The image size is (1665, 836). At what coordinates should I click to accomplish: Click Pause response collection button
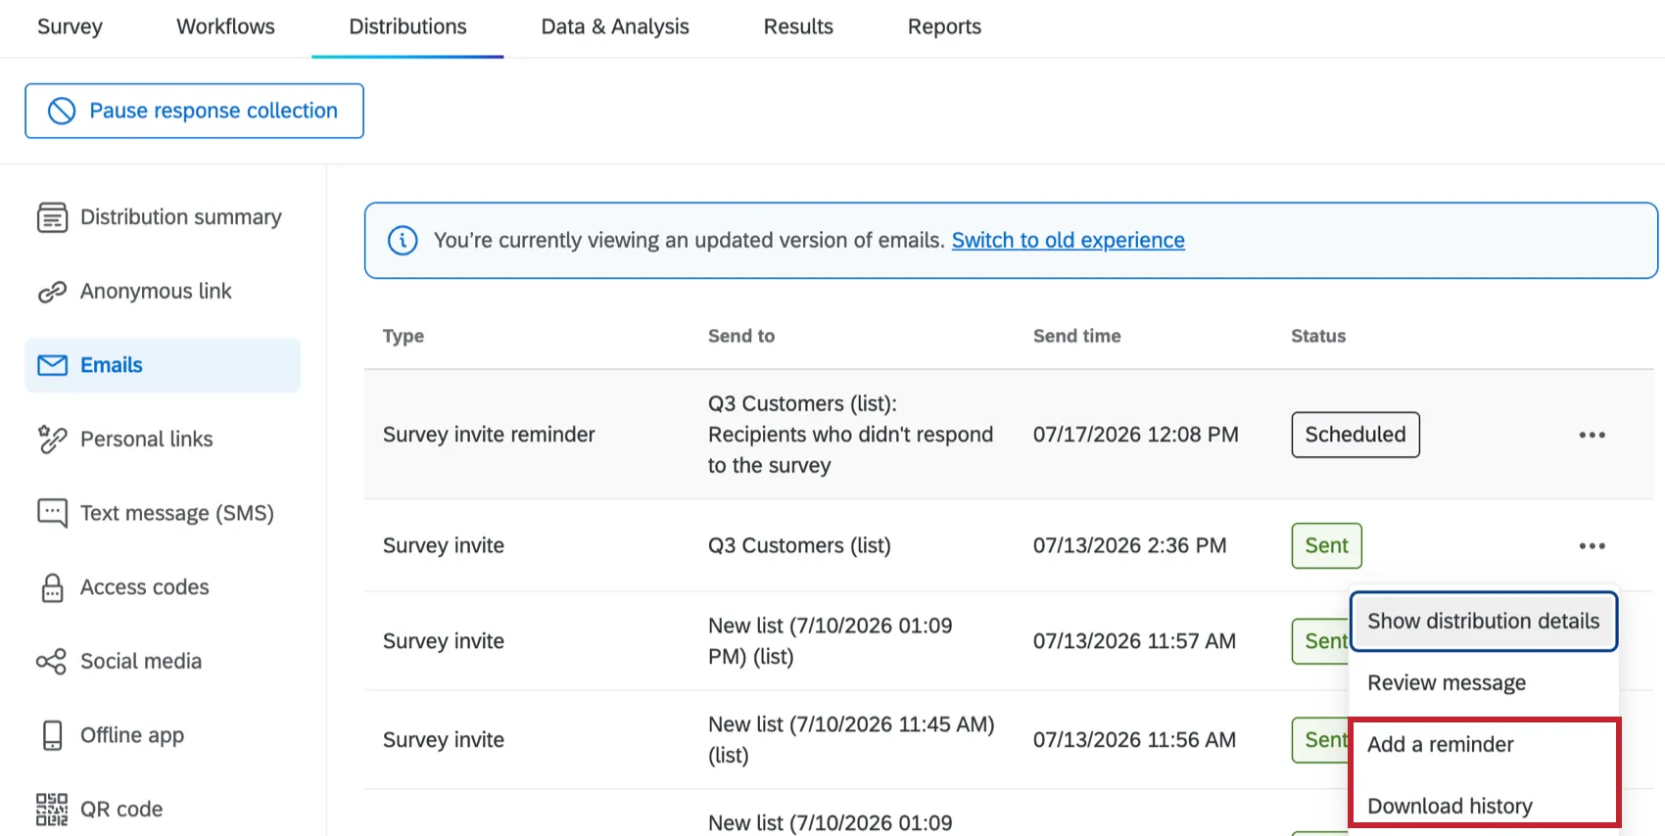pyautogui.click(x=194, y=111)
